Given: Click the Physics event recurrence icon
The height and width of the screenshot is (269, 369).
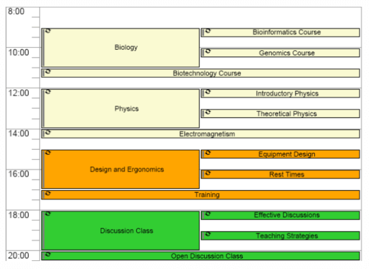Looking at the screenshot, I should click(48, 92).
